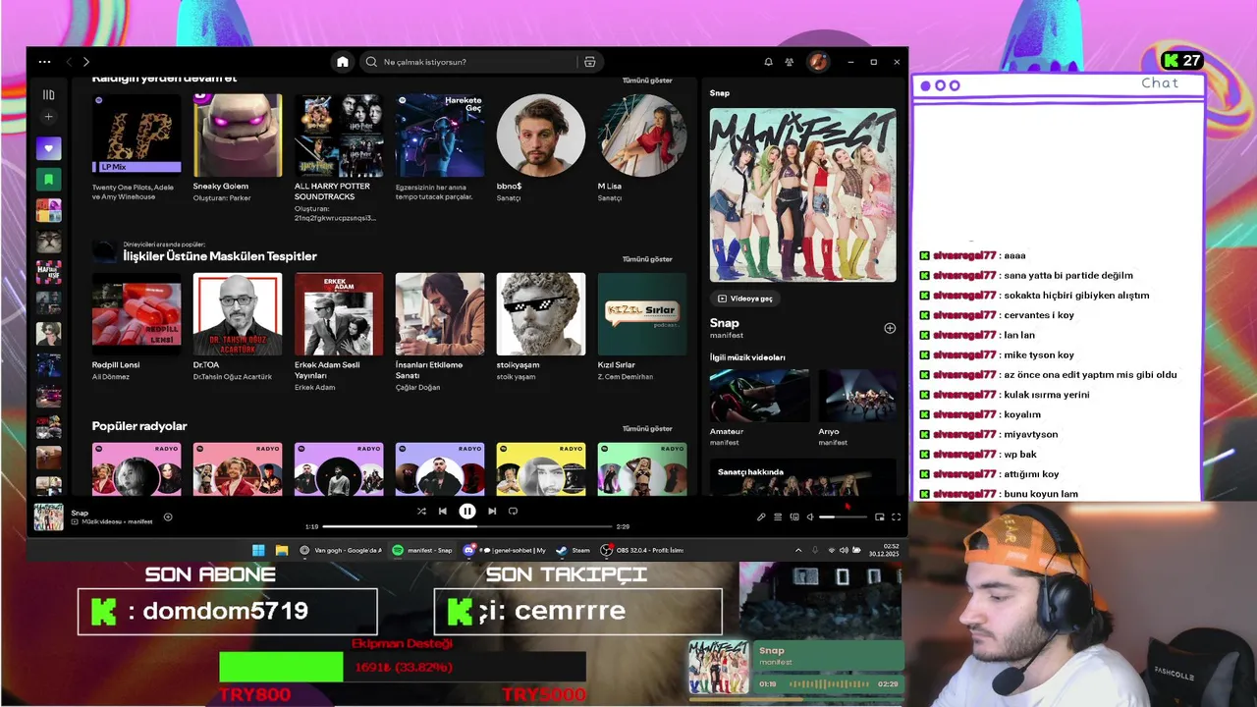Open İnsanları Etkileme Sanatı podcast
The height and width of the screenshot is (707, 1257).
[440, 332]
